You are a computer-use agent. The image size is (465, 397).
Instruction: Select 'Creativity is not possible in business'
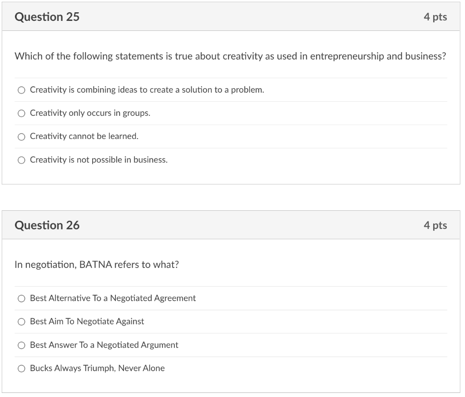[21, 160]
